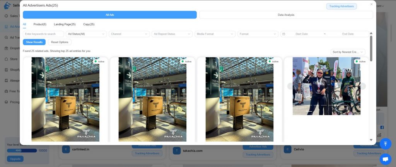Click the "All Advertisers Ads(25)" title
Image resolution: width=396 pixels, height=167 pixels.
[40, 5]
